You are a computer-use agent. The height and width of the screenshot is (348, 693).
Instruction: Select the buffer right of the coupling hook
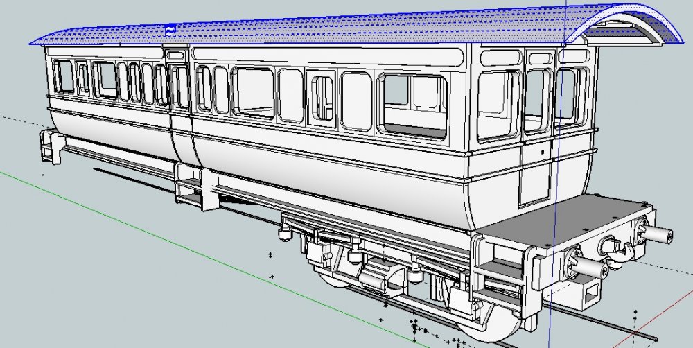656,232
